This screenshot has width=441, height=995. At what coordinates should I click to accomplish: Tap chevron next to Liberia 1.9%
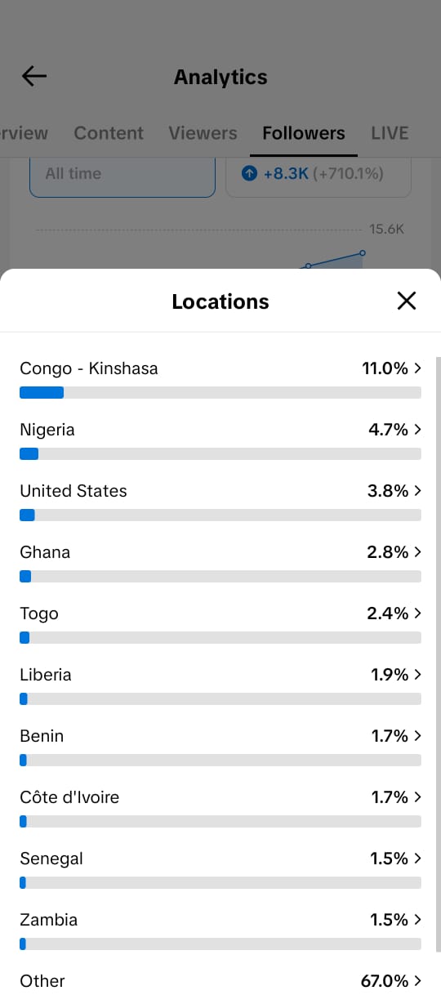[418, 675]
